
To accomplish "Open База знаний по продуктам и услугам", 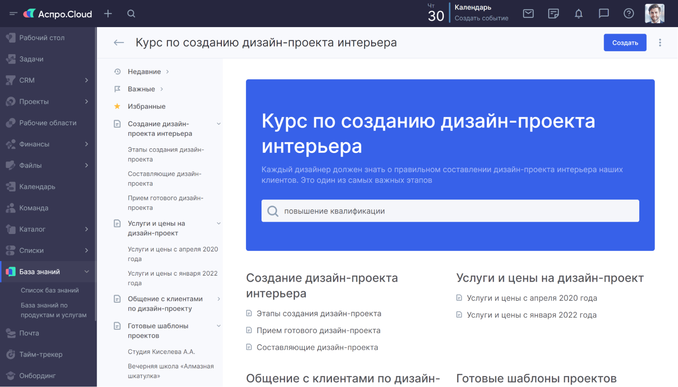I will coord(54,310).
